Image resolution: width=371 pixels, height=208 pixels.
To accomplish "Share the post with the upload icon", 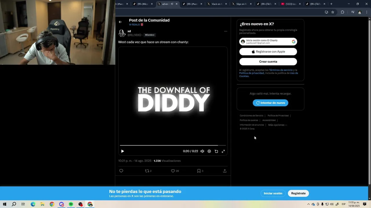I will click(x=225, y=171).
